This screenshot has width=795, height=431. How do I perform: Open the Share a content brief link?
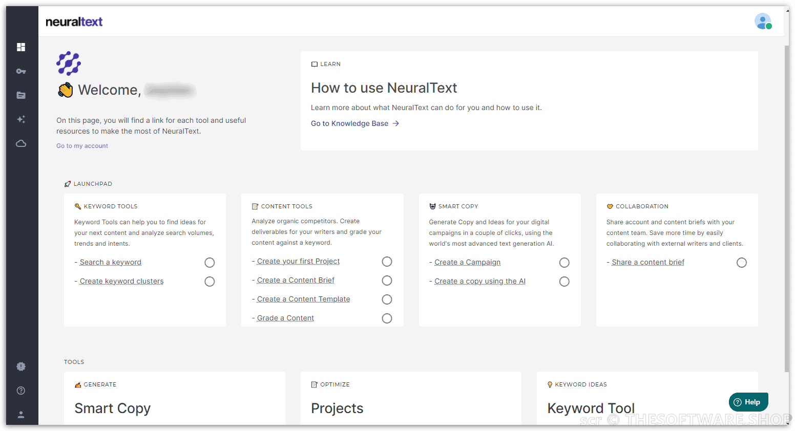648,262
